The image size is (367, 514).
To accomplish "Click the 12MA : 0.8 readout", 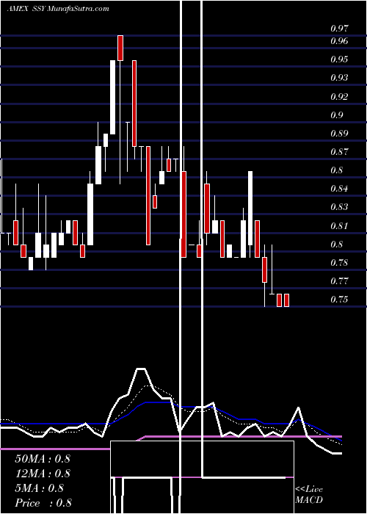I will pyautogui.click(x=43, y=474).
